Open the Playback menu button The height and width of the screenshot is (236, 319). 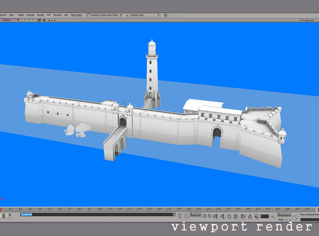click(x=196, y=215)
